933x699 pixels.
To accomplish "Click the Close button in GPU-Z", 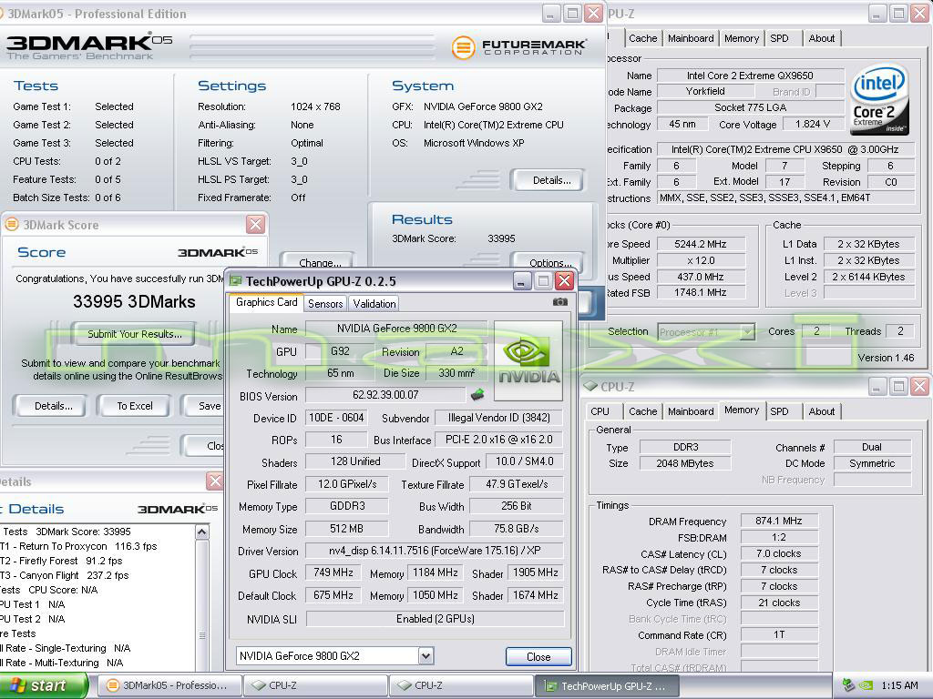I will [x=538, y=657].
